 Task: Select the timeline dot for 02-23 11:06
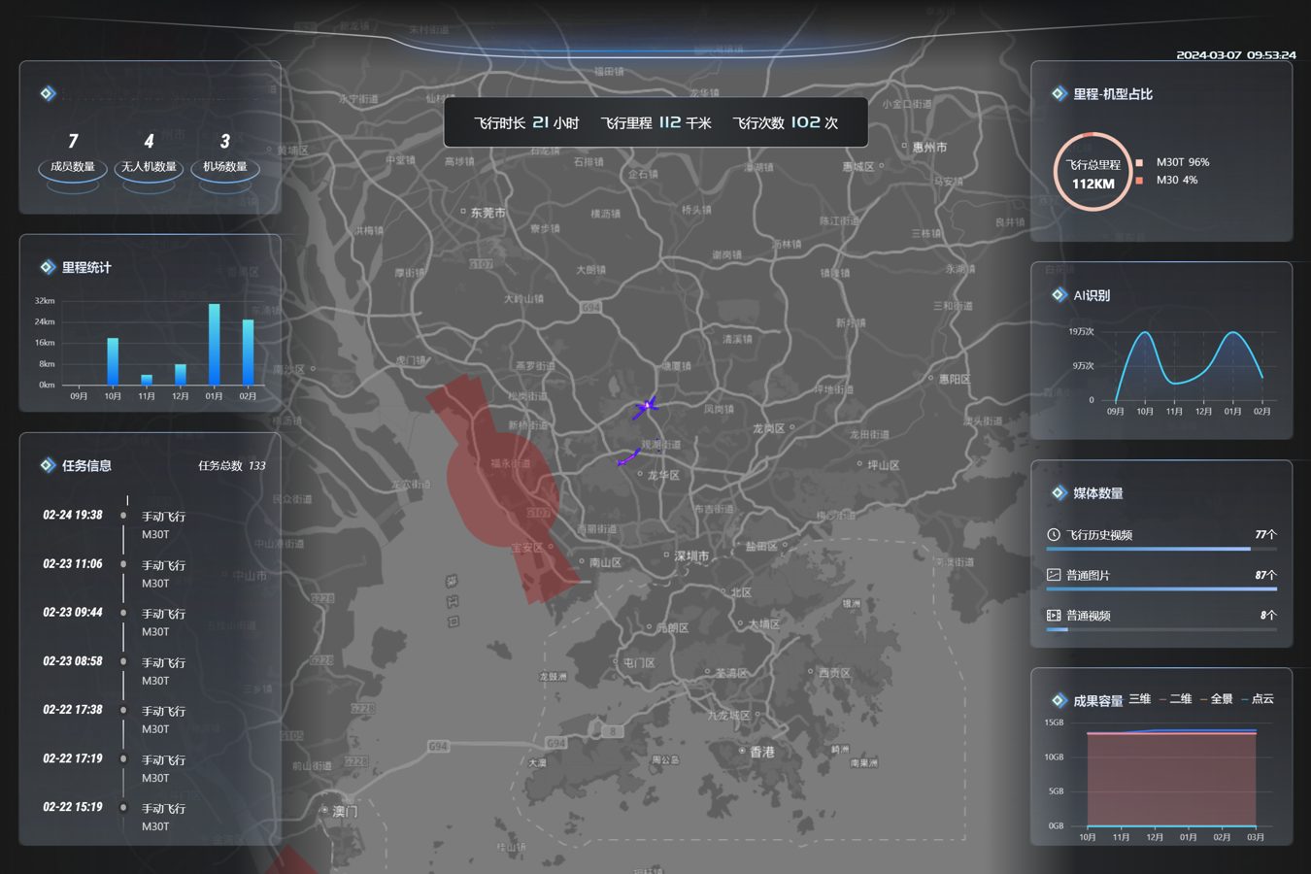[x=123, y=564]
